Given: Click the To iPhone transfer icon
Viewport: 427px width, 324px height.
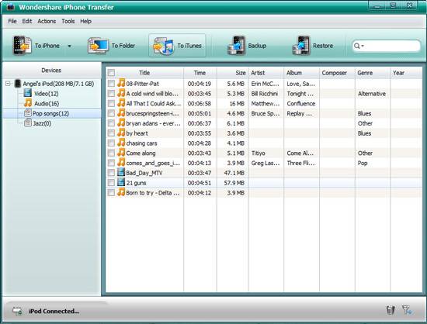Looking at the screenshot, I should point(23,46).
